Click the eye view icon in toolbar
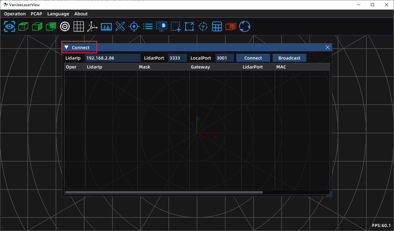Image resolution: width=394 pixels, height=231 pixels. 10,26
